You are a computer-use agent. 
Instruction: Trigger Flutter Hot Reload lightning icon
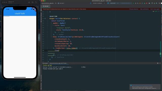[140, 3]
